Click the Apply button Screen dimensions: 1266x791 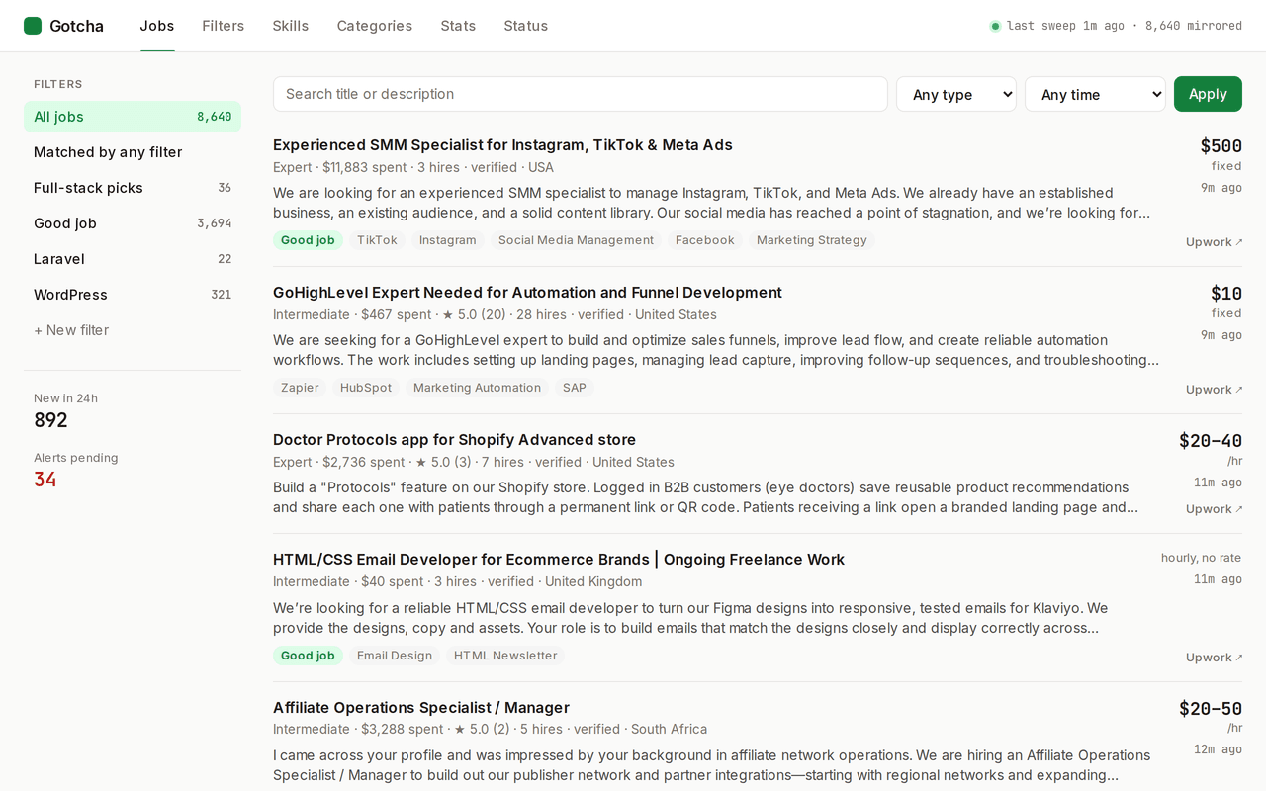point(1208,94)
